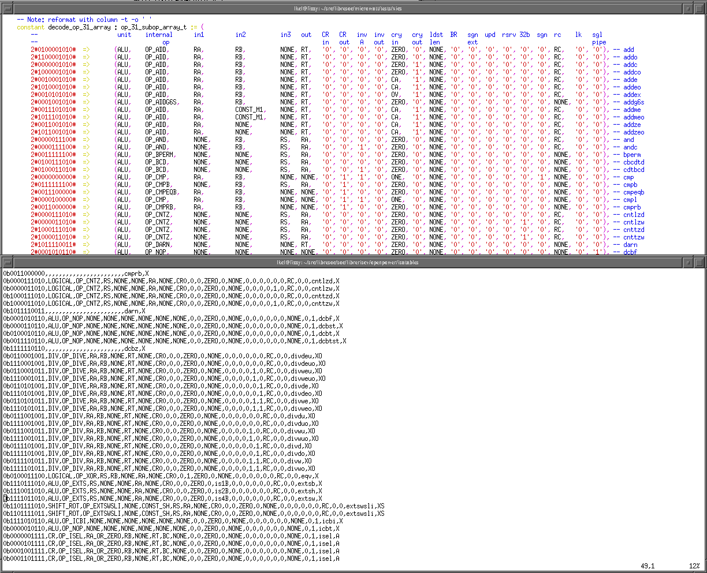Minimize the isatables terminal window
This screenshot has height=573, width=707.
[x=687, y=263]
